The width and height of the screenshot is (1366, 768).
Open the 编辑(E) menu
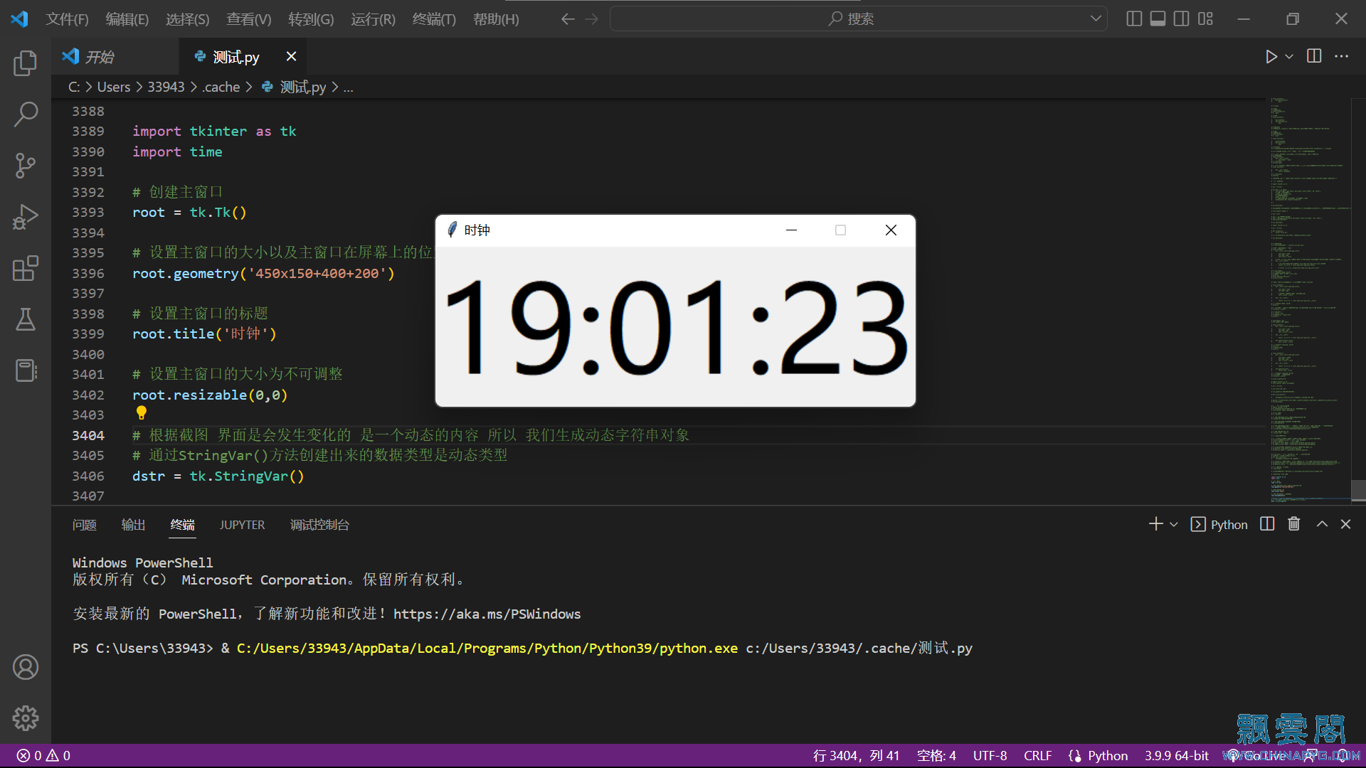tap(127, 19)
